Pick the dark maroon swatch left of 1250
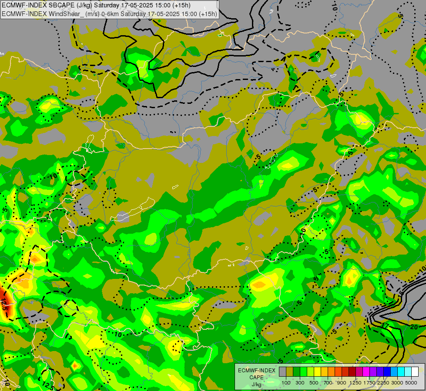426x391 pixels. [x=352, y=371]
